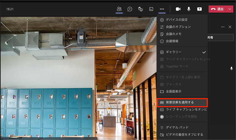Click the checkmark next to ギャラリー
This screenshot has height=140, width=236.
(x=204, y=52)
